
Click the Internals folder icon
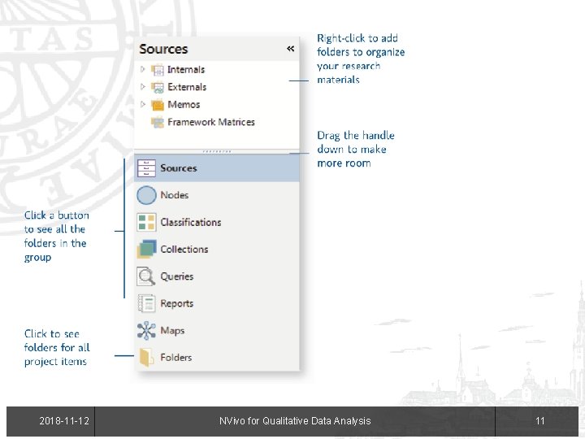click(158, 70)
